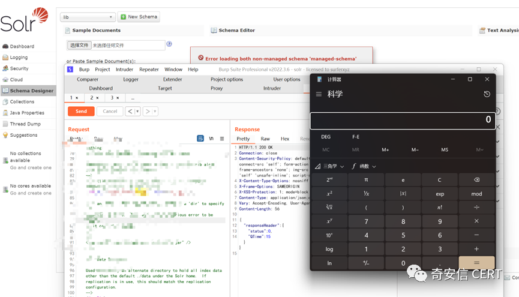Go back to previous request in history

130,111
